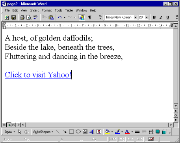The height and width of the screenshot is (143, 180).
Task: Click the vertical scrollbar down arrow
Action: point(176,106)
